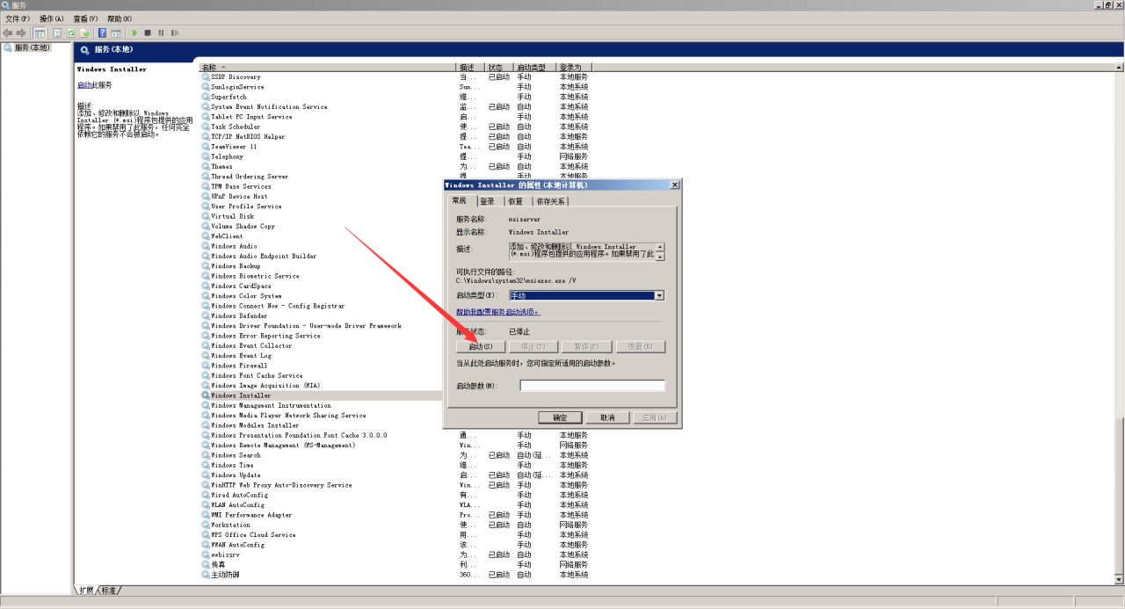The width and height of the screenshot is (1125, 609).
Task: Click the 确定 button
Action: (560, 418)
